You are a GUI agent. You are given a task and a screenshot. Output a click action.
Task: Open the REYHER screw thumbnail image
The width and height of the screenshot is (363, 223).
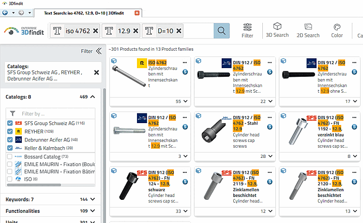(x=129, y=76)
